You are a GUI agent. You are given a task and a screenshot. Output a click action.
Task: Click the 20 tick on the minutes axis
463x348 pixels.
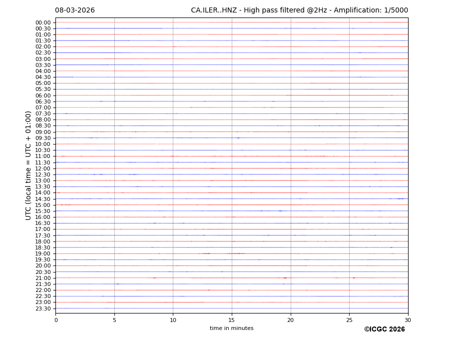tap(291, 320)
